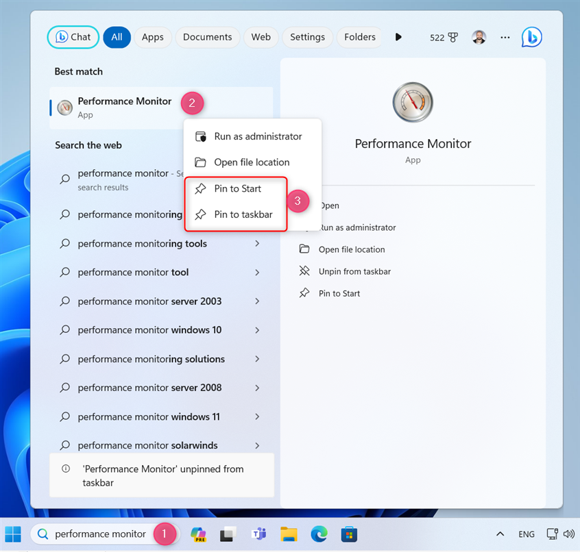Choose Open file location in context menu
The width and height of the screenshot is (580, 552).
252,162
